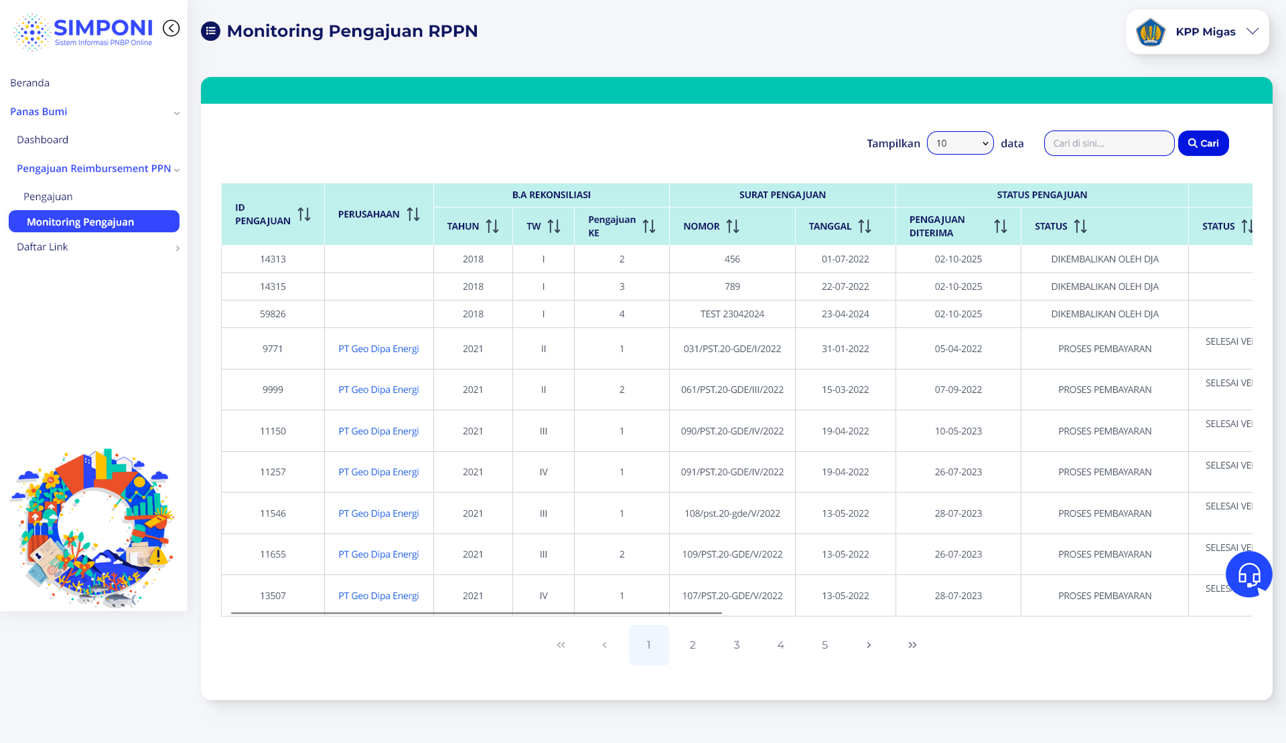Sort by Tahun column
The image size is (1286, 743).
(492, 226)
